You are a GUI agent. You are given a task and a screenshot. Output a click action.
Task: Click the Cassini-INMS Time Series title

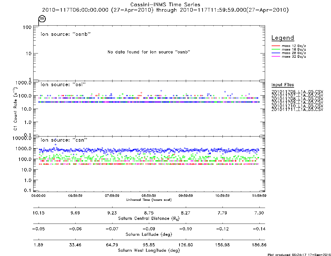[165, 5]
